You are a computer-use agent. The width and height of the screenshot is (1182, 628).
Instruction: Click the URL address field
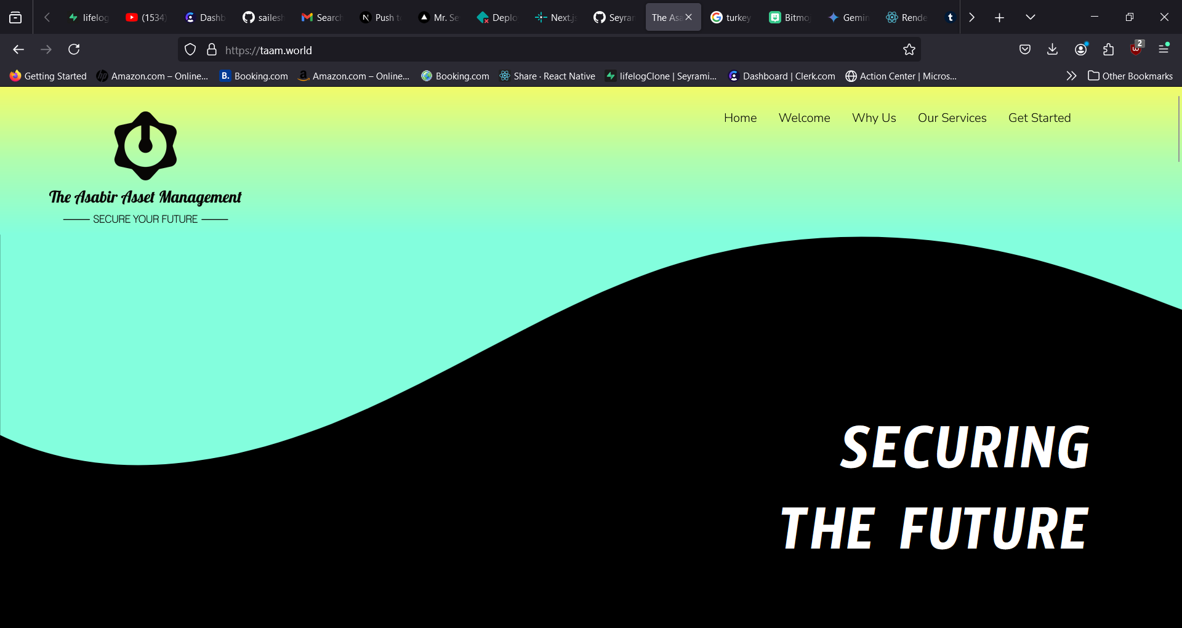point(554,50)
